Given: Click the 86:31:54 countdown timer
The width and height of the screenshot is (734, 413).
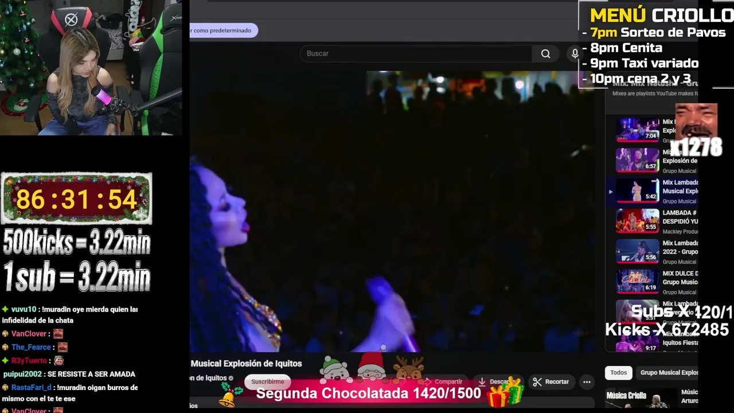Looking at the screenshot, I should click(76, 199).
